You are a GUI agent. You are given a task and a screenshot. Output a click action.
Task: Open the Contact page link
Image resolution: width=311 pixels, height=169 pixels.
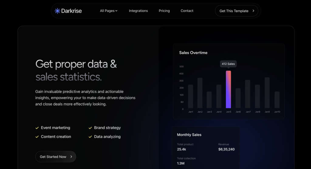point(187,11)
